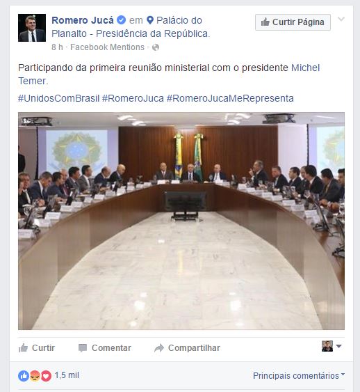Open the Palácio do Planalto location link
The image size is (360, 392).
tap(131, 27)
